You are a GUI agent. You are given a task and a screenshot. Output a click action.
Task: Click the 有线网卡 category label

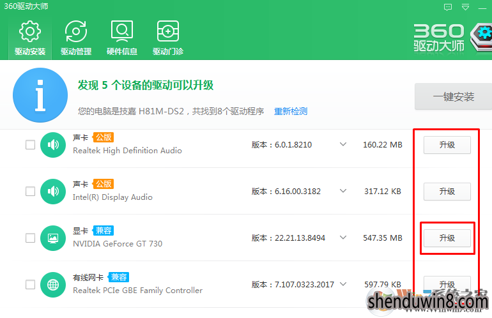tap(88, 277)
